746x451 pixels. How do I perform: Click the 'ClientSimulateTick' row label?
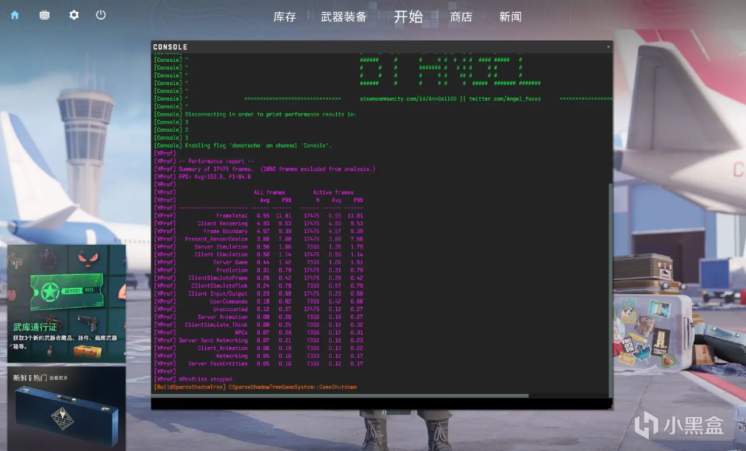click(x=219, y=286)
